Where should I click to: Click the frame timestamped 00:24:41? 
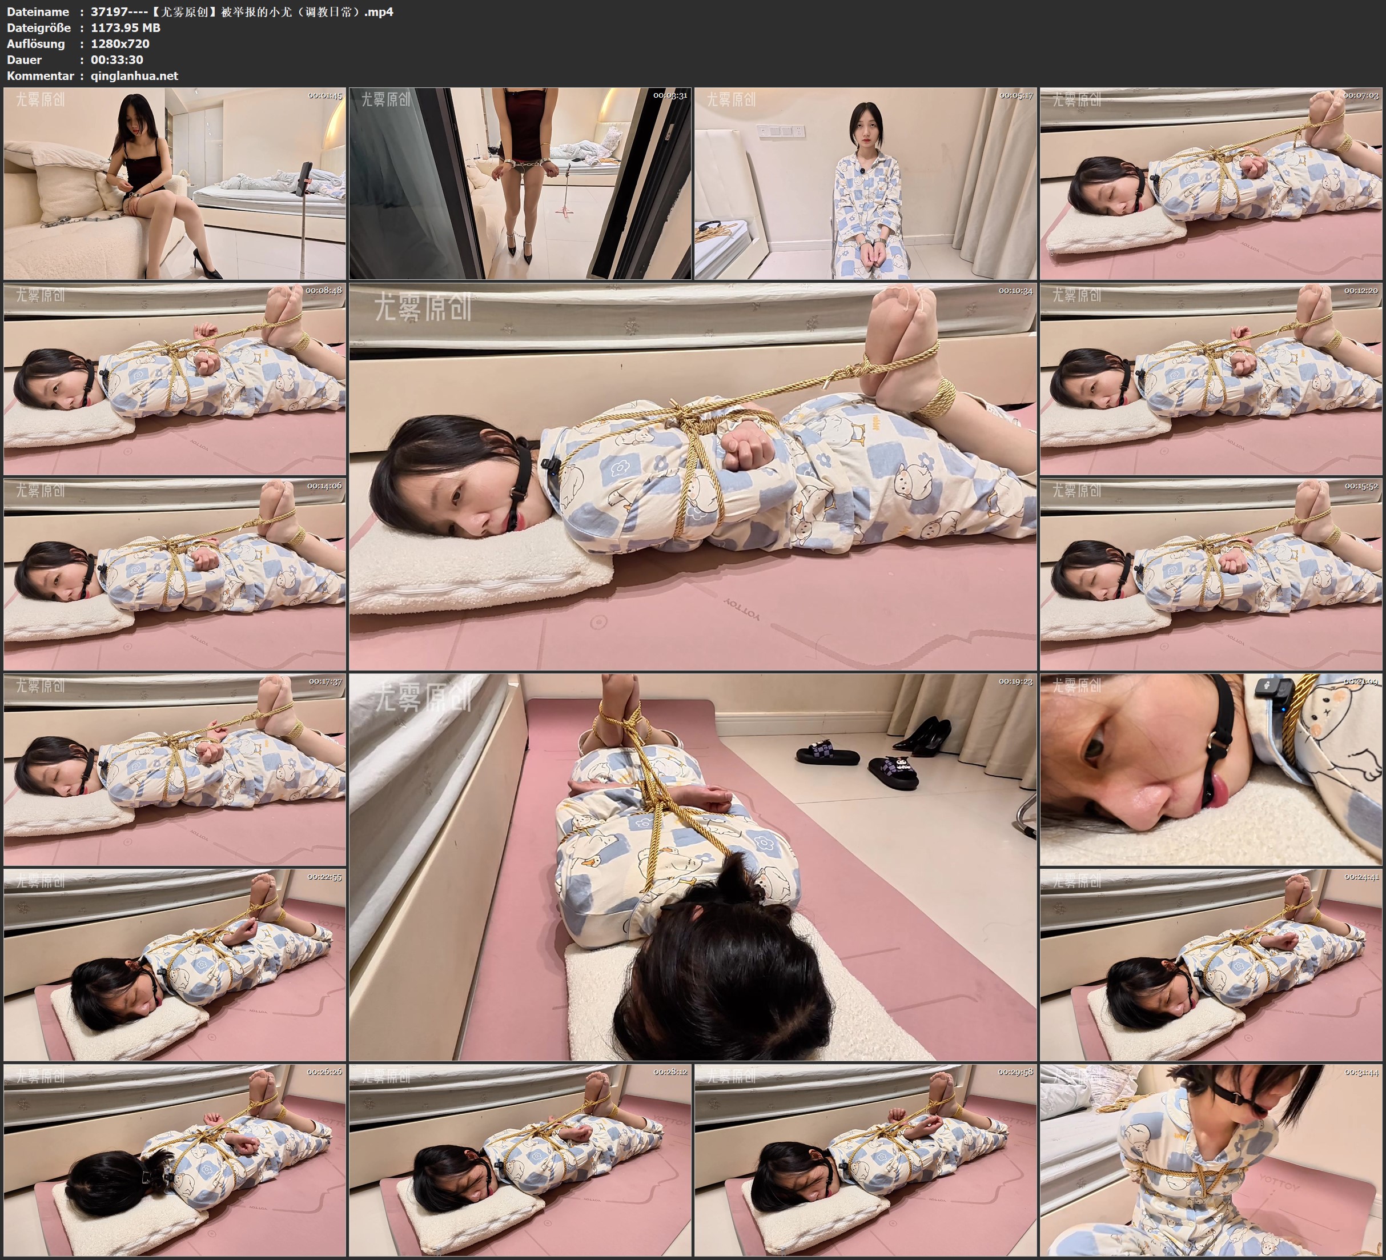pyautogui.click(x=1211, y=965)
